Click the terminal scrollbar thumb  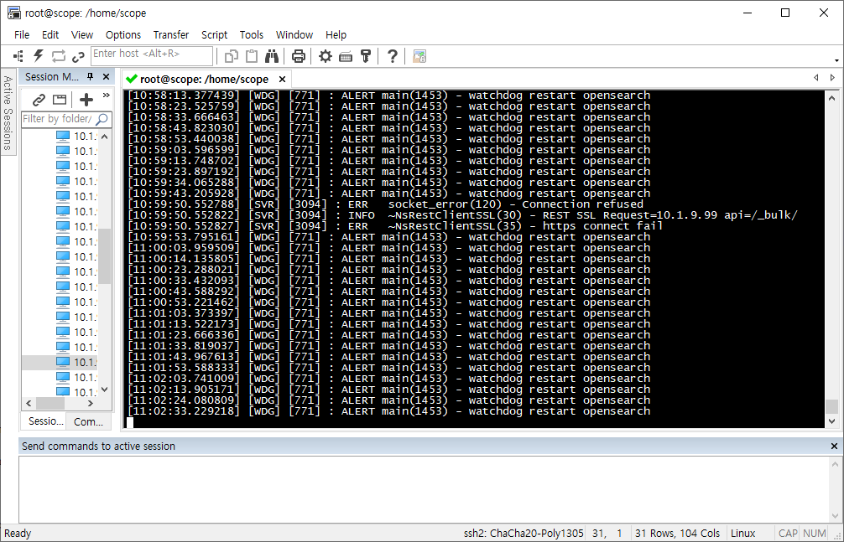831,406
